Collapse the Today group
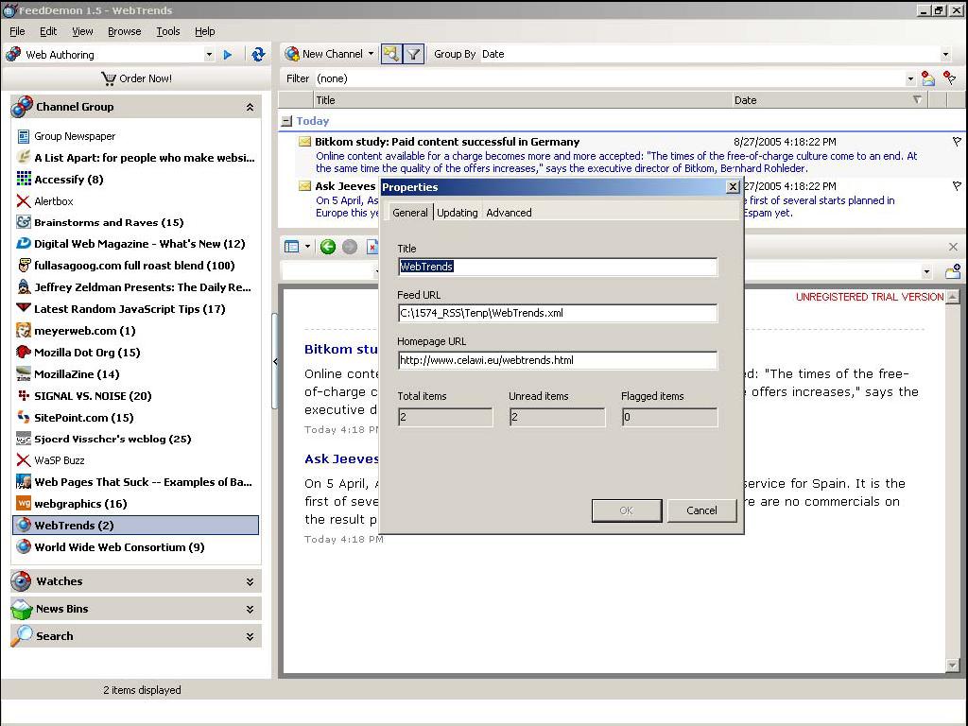The image size is (968, 726). (285, 121)
